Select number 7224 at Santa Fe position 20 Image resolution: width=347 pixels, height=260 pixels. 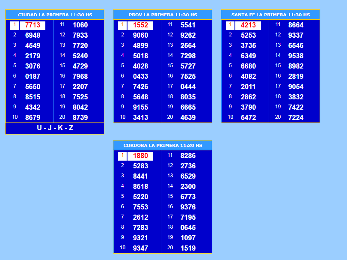tap(296, 117)
